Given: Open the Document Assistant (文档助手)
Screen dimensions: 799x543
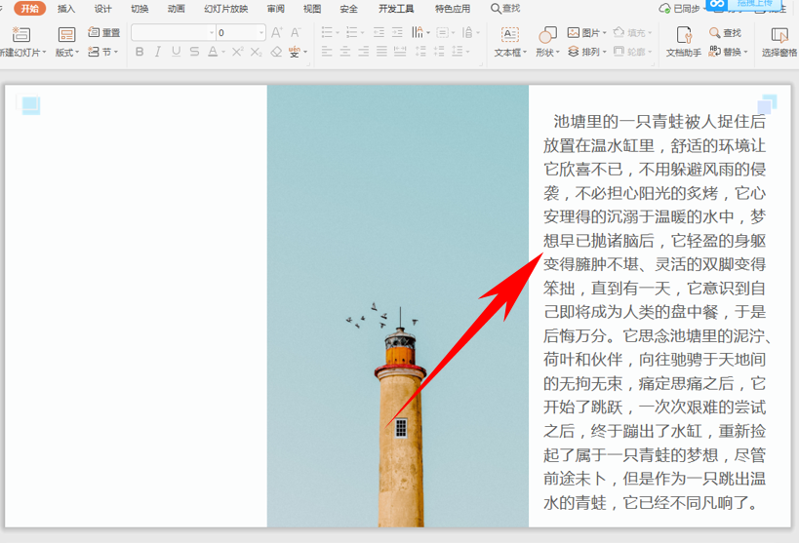Looking at the screenshot, I should (x=683, y=41).
